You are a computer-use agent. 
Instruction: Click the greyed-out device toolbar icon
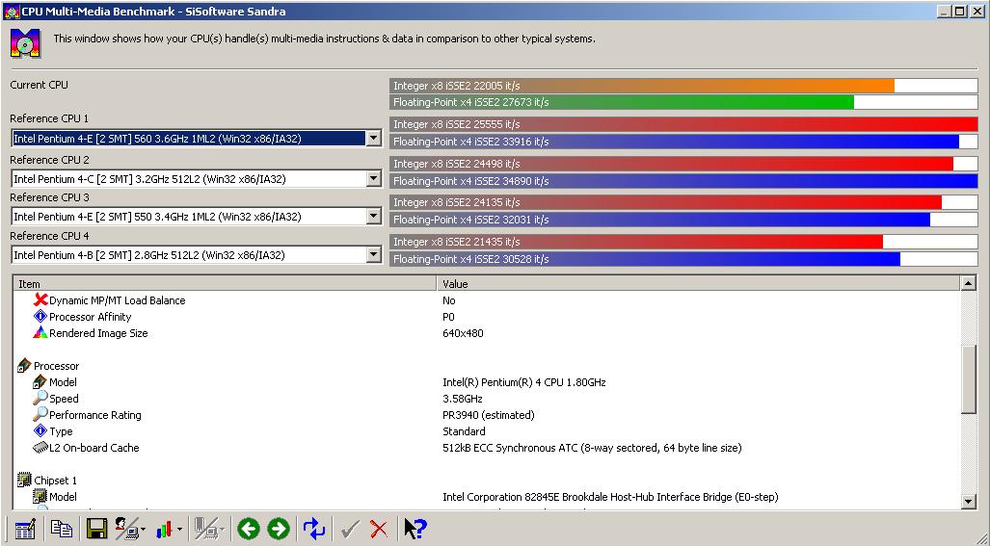[205, 529]
